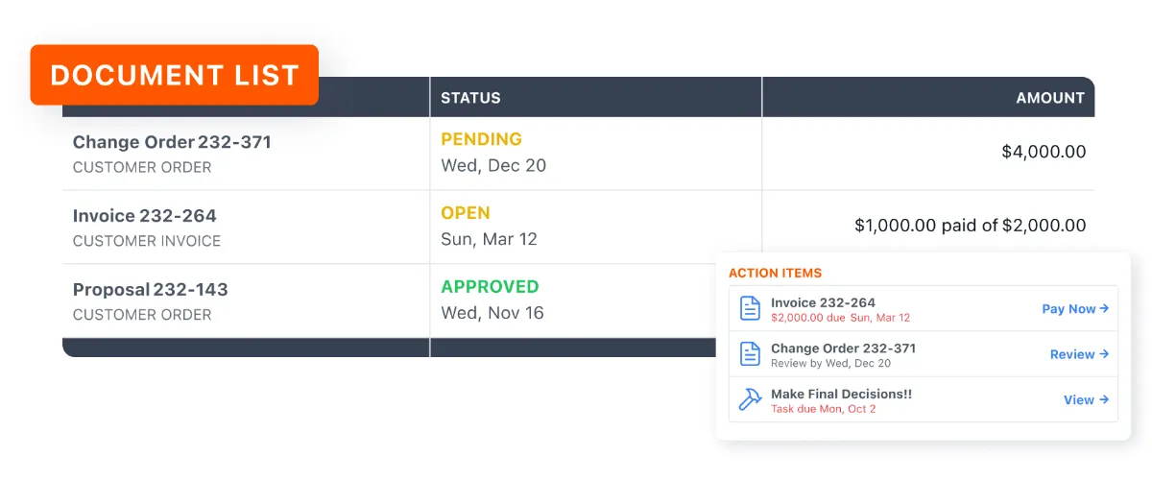Click the red $2,000.00 due Sun, Mar 12 text

(x=840, y=318)
